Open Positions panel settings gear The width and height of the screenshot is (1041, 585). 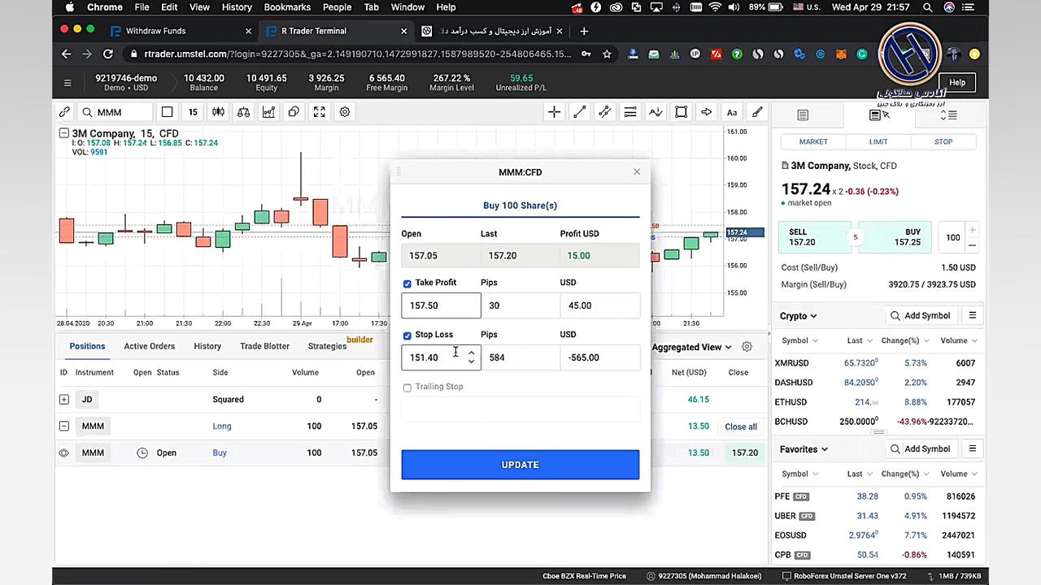(x=747, y=347)
